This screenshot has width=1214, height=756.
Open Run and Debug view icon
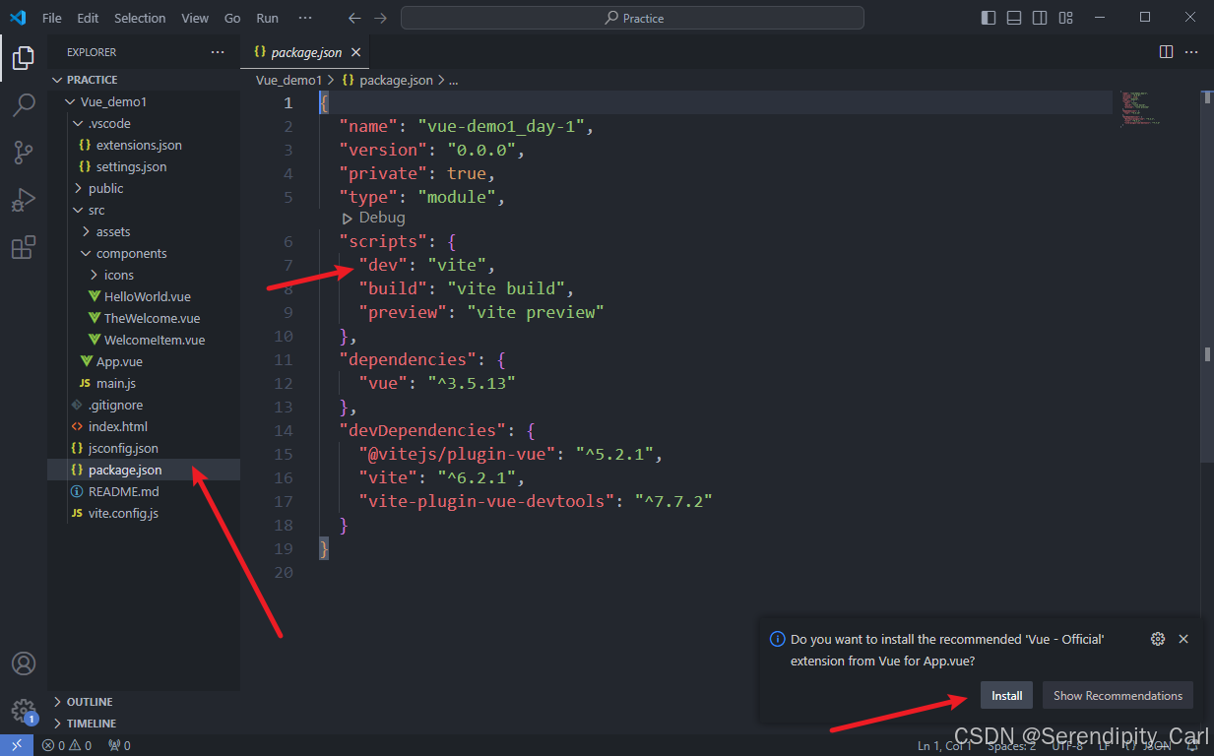click(24, 200)
